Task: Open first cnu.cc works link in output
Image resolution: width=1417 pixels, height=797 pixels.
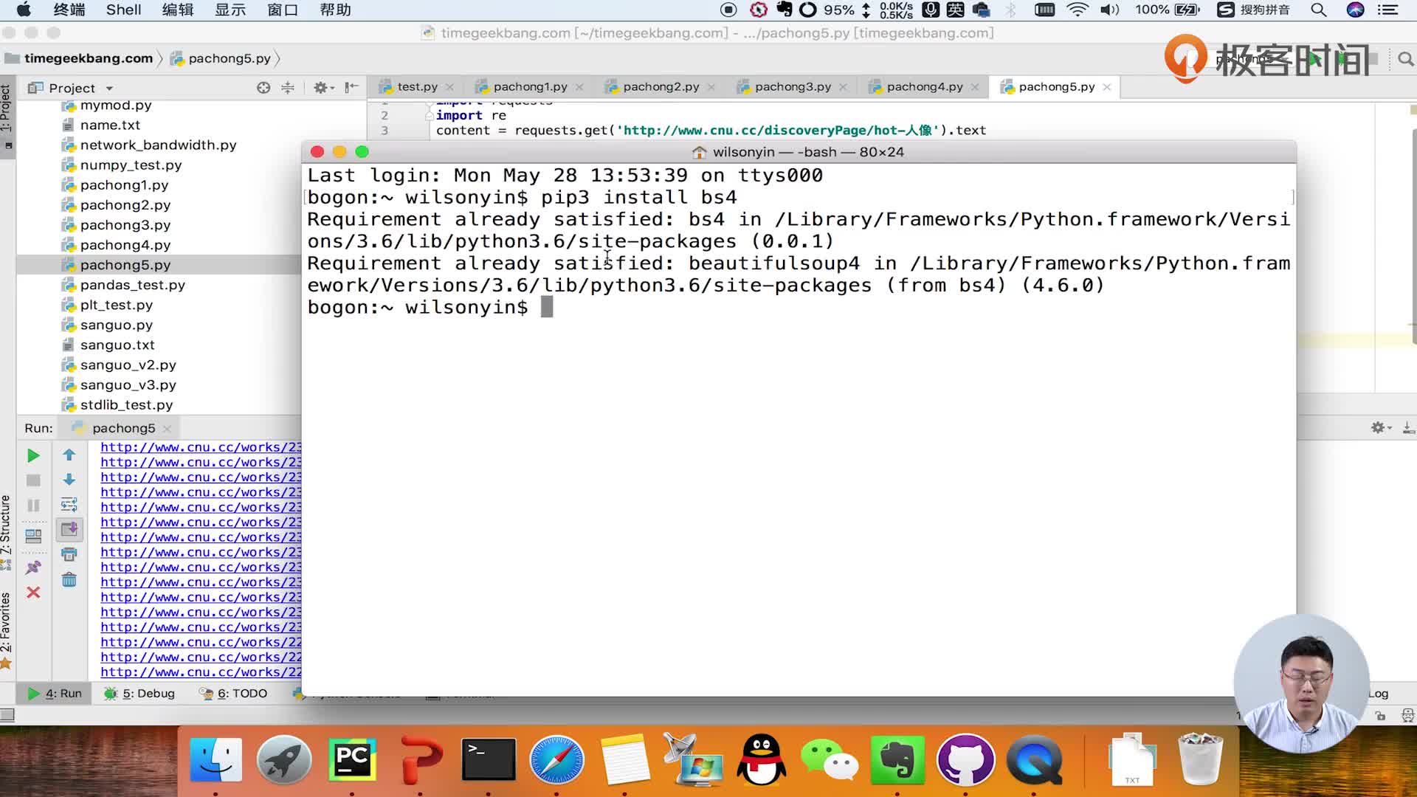Action: point(201,447)
